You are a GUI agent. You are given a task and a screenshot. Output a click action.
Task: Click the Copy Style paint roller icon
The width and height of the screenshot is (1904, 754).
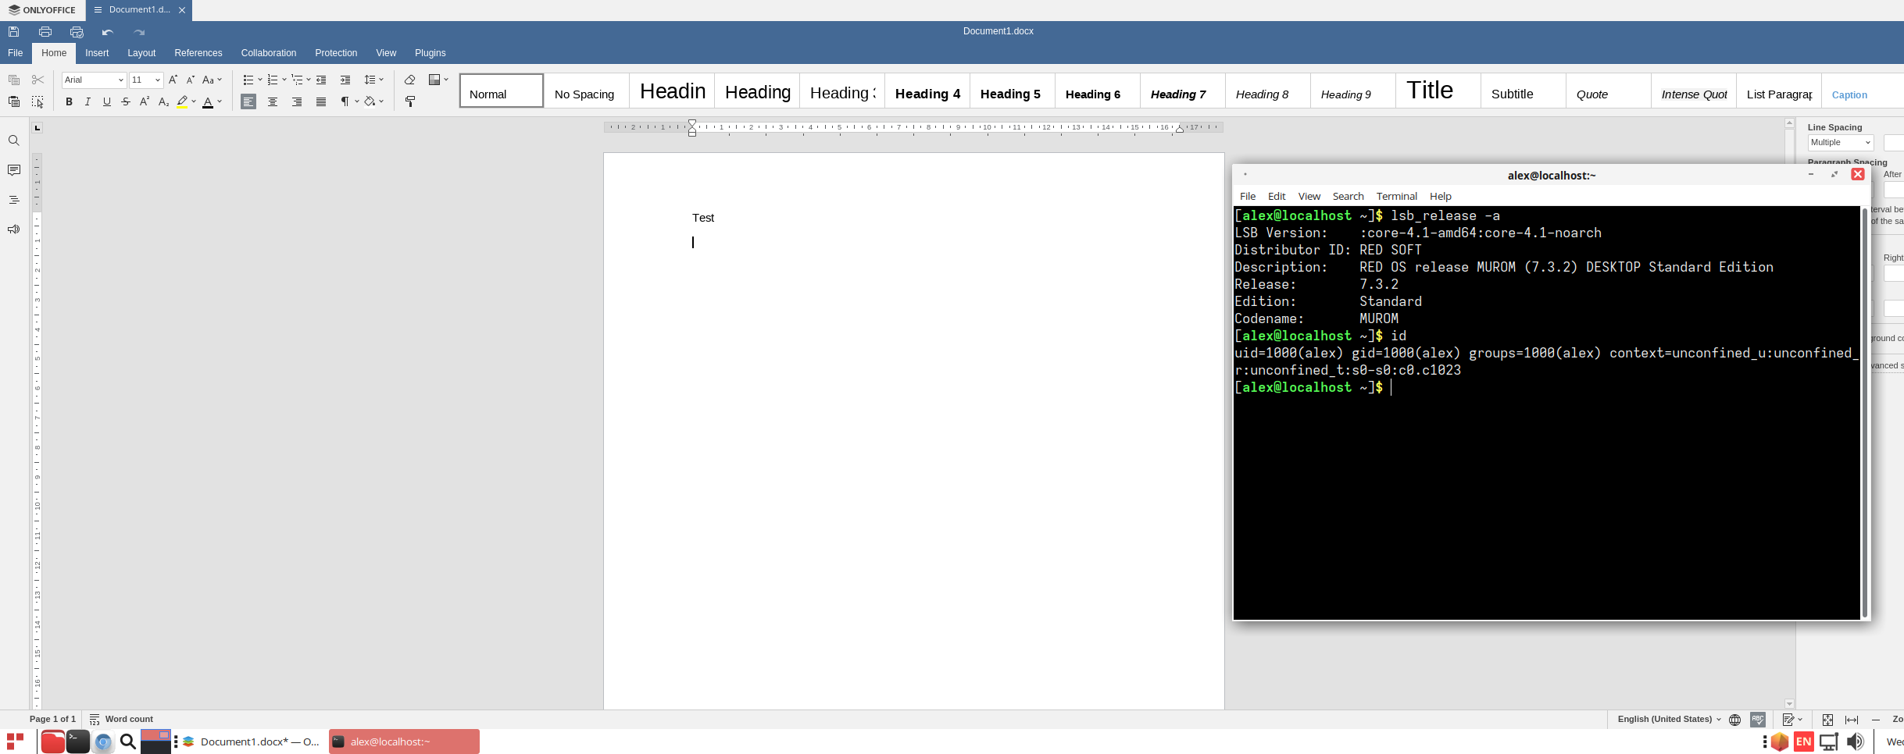(x=409, y=101)
